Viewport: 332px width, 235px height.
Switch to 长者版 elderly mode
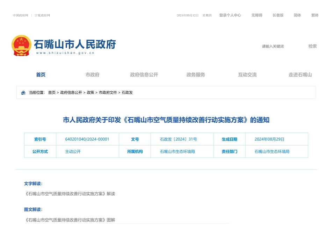[278, 15]
